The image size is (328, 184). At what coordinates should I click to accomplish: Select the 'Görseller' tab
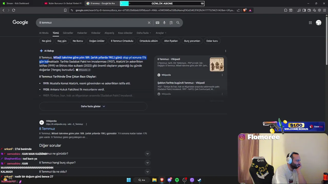(x=68, y=33)
